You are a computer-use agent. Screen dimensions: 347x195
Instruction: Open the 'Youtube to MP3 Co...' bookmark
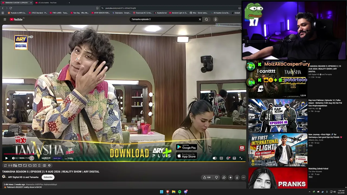pos(17,13)
